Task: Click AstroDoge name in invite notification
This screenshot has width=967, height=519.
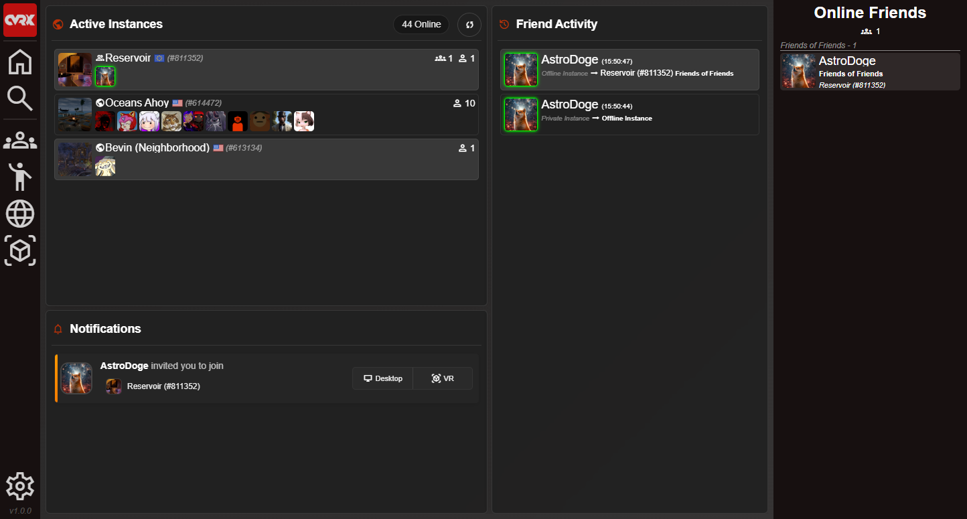Action: tap(125, 366)
